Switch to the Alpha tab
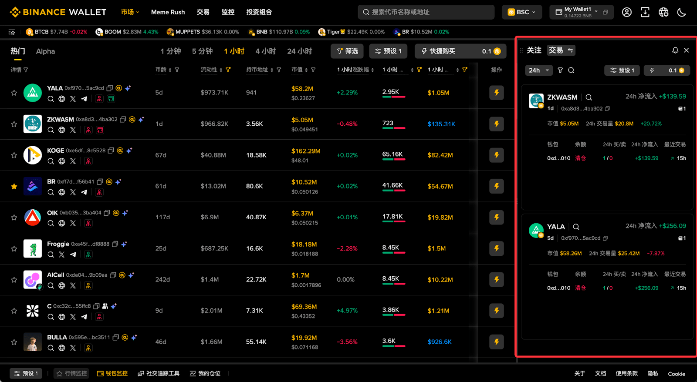 45,51
